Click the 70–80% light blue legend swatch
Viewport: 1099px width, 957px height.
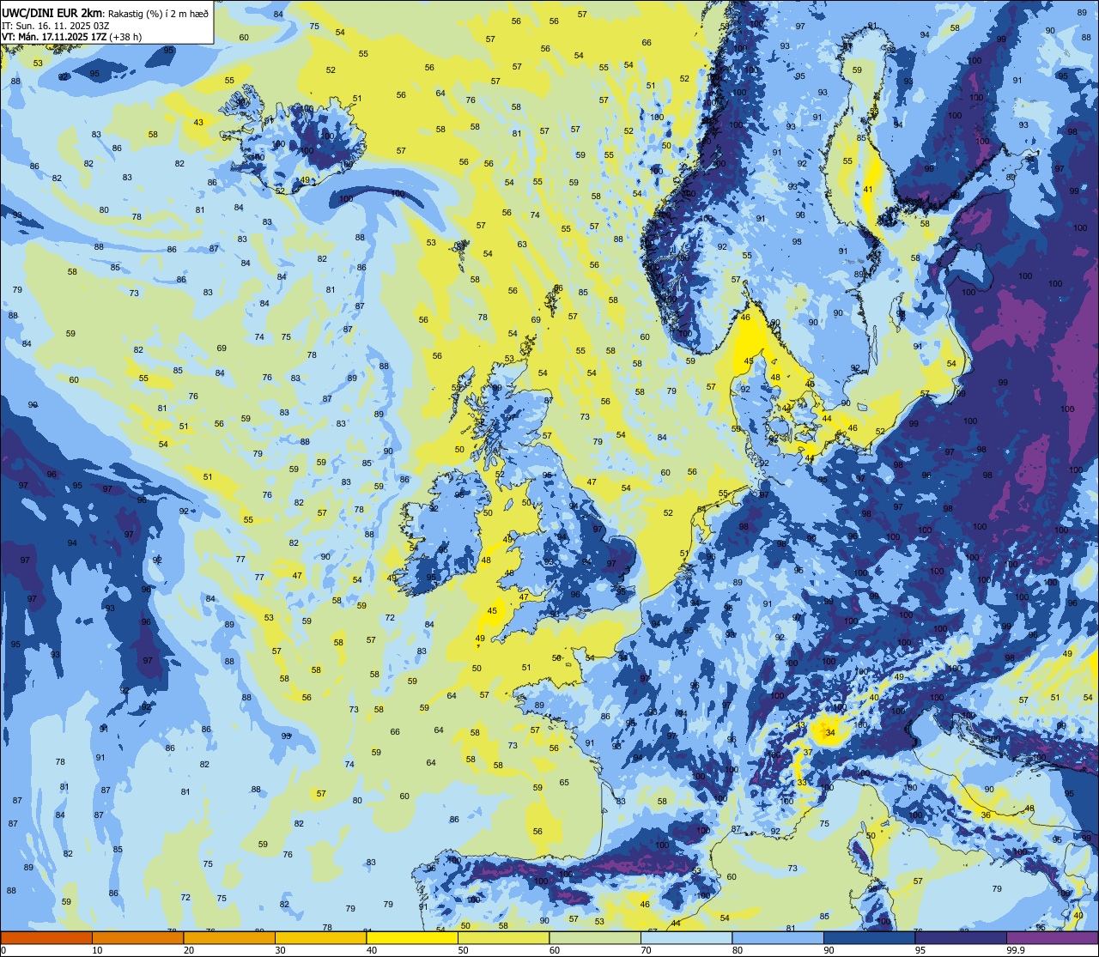686,937
